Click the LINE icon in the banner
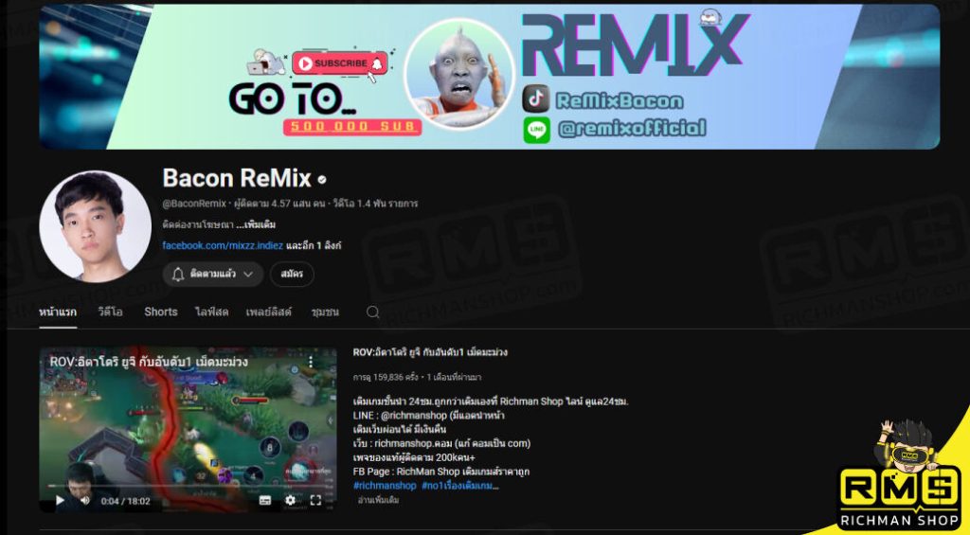 [536, 129]
